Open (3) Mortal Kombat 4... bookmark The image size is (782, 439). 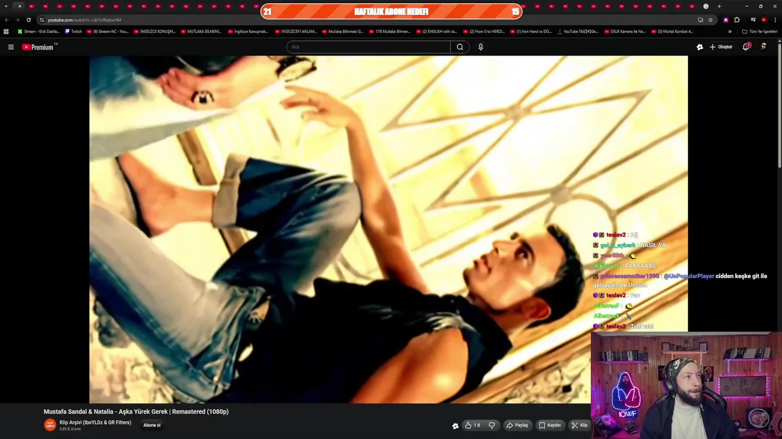[x=672, y=31]
